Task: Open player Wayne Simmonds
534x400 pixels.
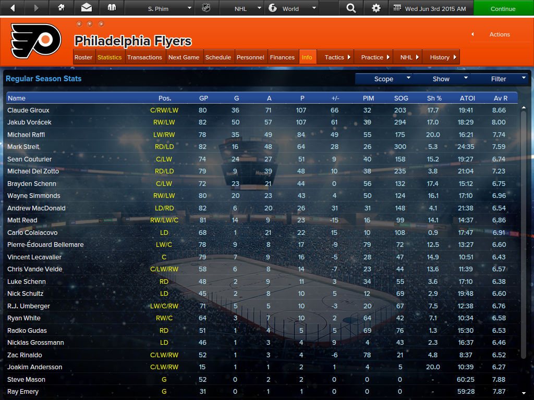Action: point(34,196)
